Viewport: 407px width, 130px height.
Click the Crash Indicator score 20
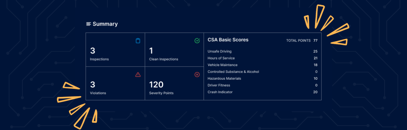[315, 92]
